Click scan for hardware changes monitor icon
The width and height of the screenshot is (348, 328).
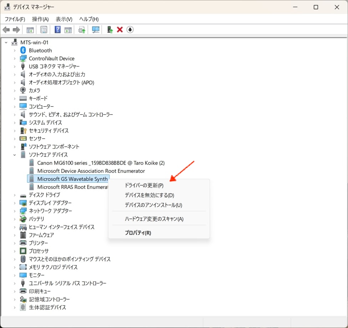96,30
